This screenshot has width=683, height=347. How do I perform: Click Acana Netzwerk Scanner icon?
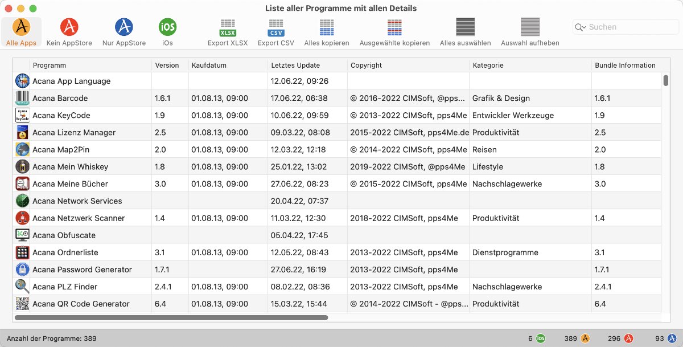pyautogui.click(x=22, y=218)
